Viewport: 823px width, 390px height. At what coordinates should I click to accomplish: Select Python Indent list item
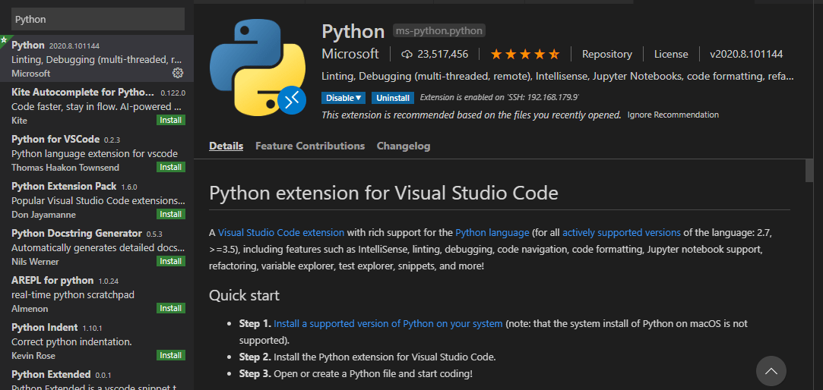(97, 341)
